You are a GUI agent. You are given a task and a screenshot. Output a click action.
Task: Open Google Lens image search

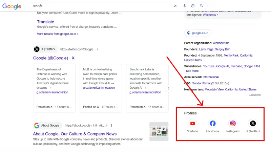(x=193, y=6)
